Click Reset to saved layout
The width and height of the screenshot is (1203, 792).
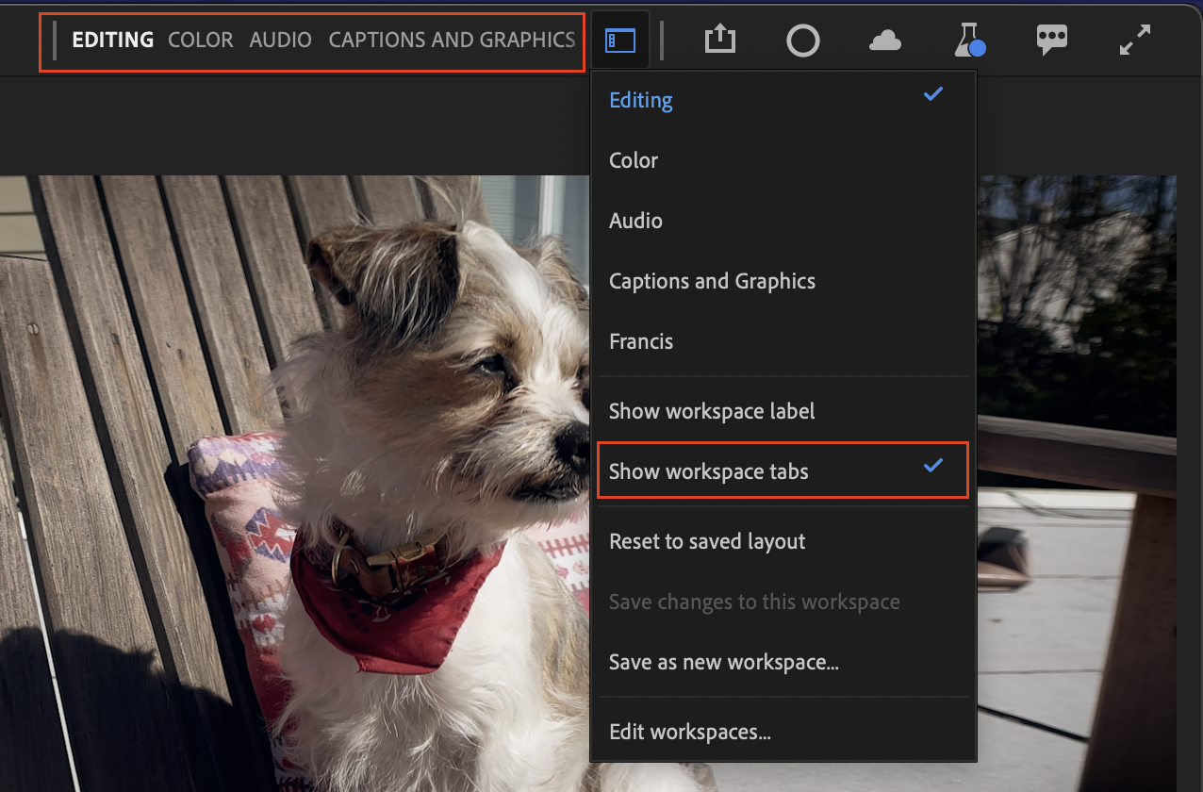click(x=706, y=540)
